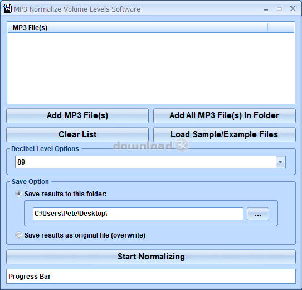Click the application icon in title bar
This screenshot has height=290, width=302.
pyautogui.click(x=7, y=9)
